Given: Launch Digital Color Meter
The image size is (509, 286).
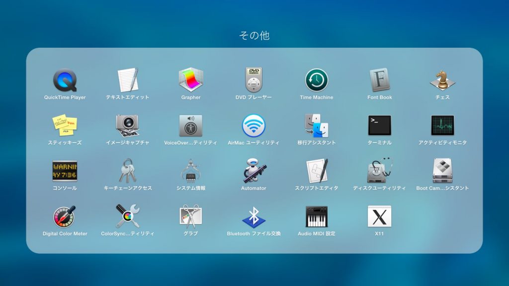Looking at the screenshot, I should tap(65, 216).
